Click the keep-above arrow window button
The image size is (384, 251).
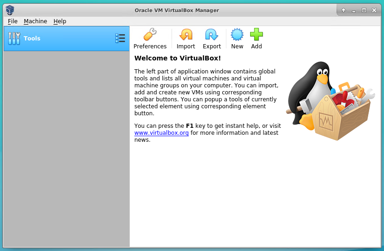click(344, 10)
